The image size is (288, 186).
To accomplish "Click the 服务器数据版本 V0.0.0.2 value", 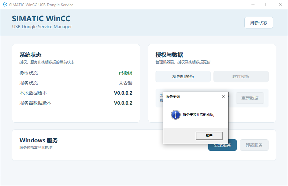I will tap(123, 103).
